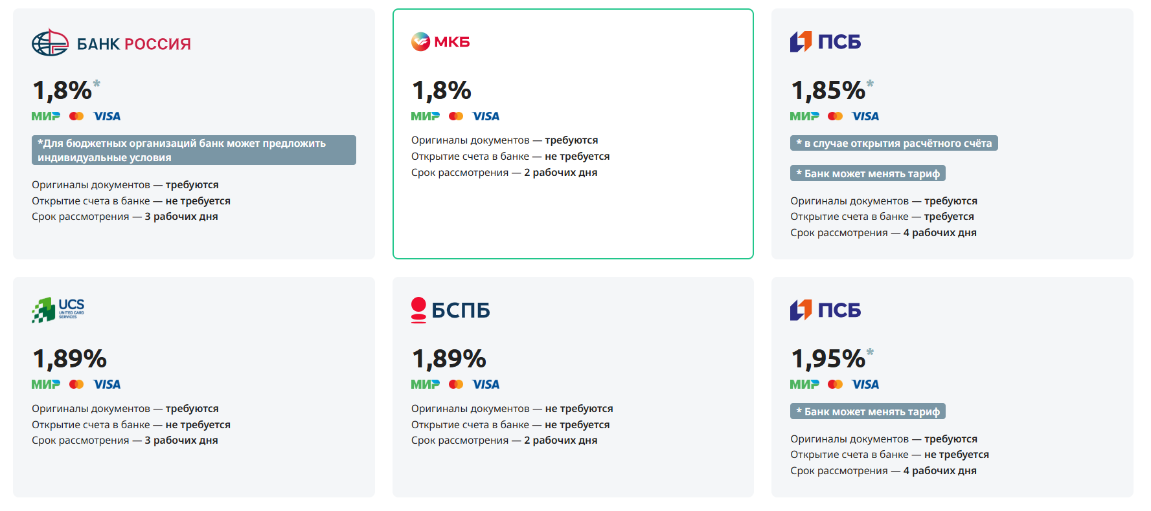Click the 1,89% rate on the UCS card
This screenshot has width=1151, height=511.
[x=69, y=358]
